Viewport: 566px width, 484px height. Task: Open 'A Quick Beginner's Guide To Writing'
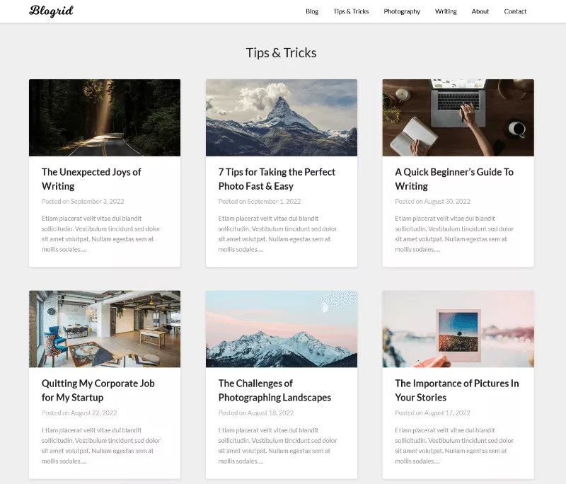pyautogui.click(x=454, y=178)
